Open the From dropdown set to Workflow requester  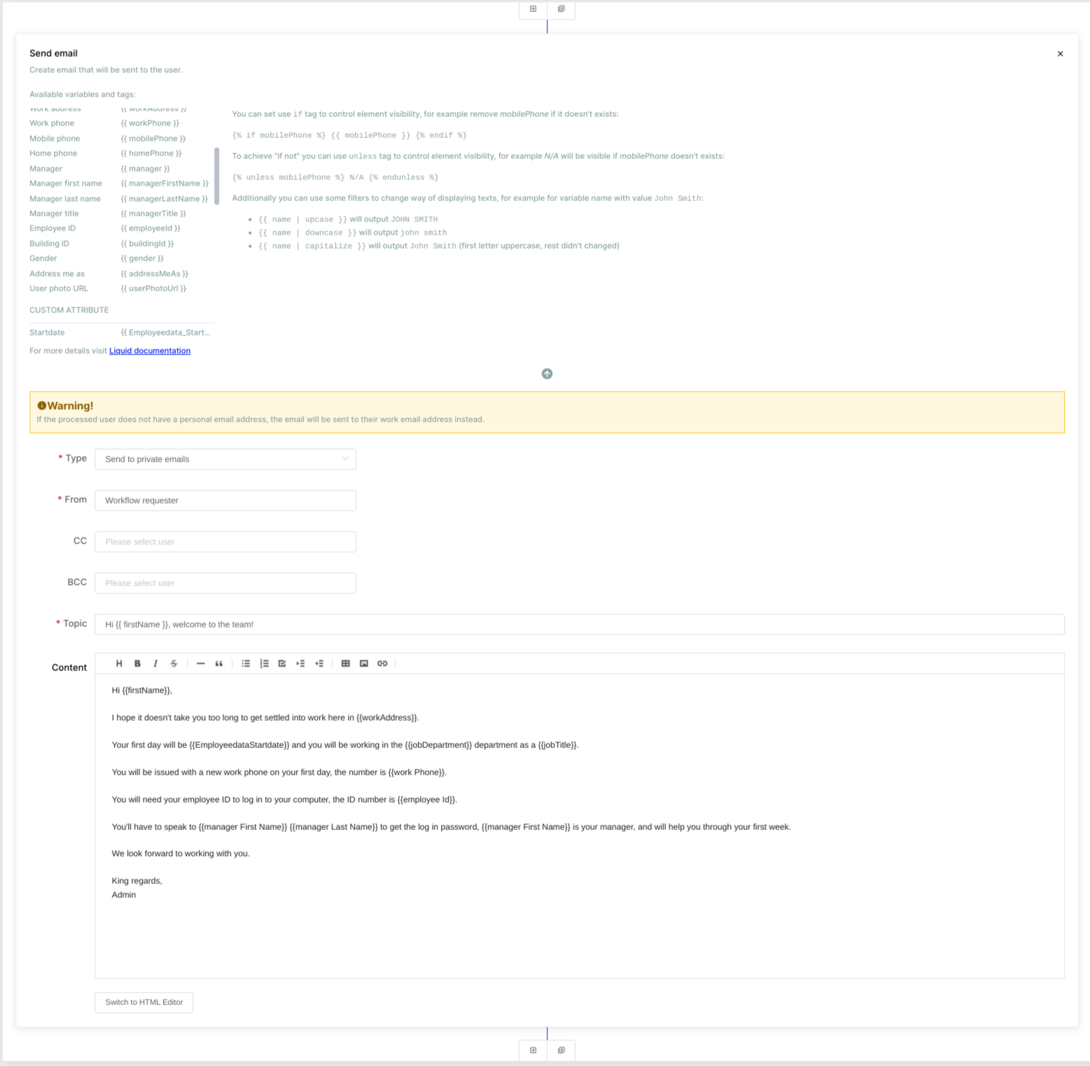(x=225, y=500)
